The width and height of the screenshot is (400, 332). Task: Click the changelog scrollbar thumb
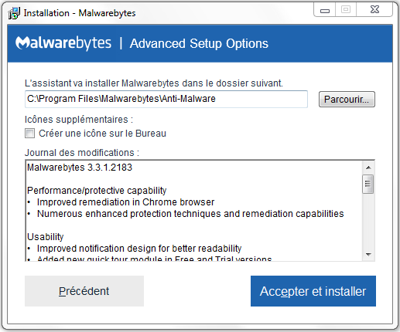368,184
